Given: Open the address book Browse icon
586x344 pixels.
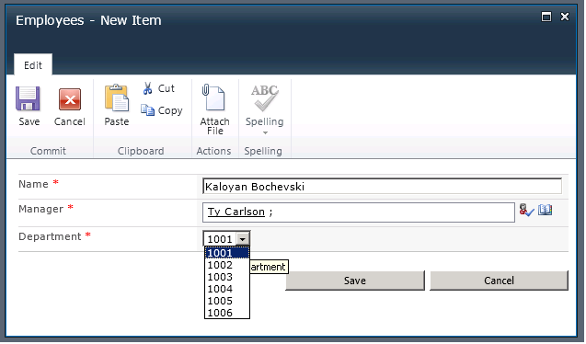Looking at the screenshot, I should [545, 210].
